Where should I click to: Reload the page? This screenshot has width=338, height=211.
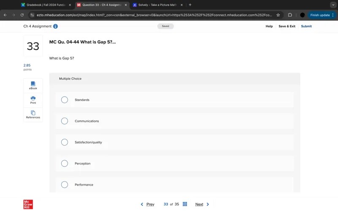(x=22, y=15)
